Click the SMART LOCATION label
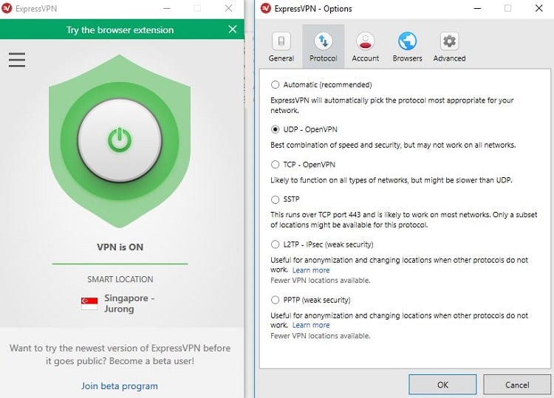554x398 pixels. click(x=120, y=279)
